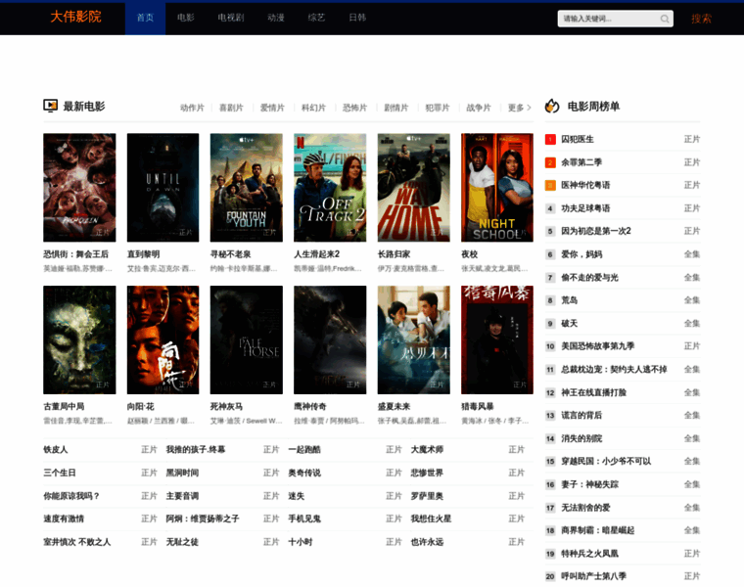Filter by 战争片 category

479,109
